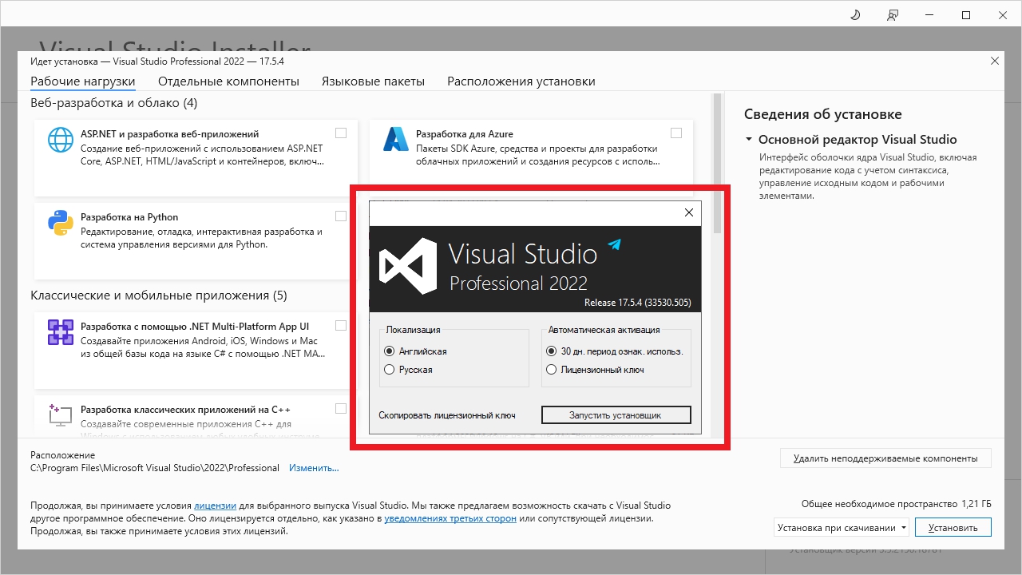Click the .NET Multi-Platform App UI icon

pyautogui.click(x=61, y=331)
